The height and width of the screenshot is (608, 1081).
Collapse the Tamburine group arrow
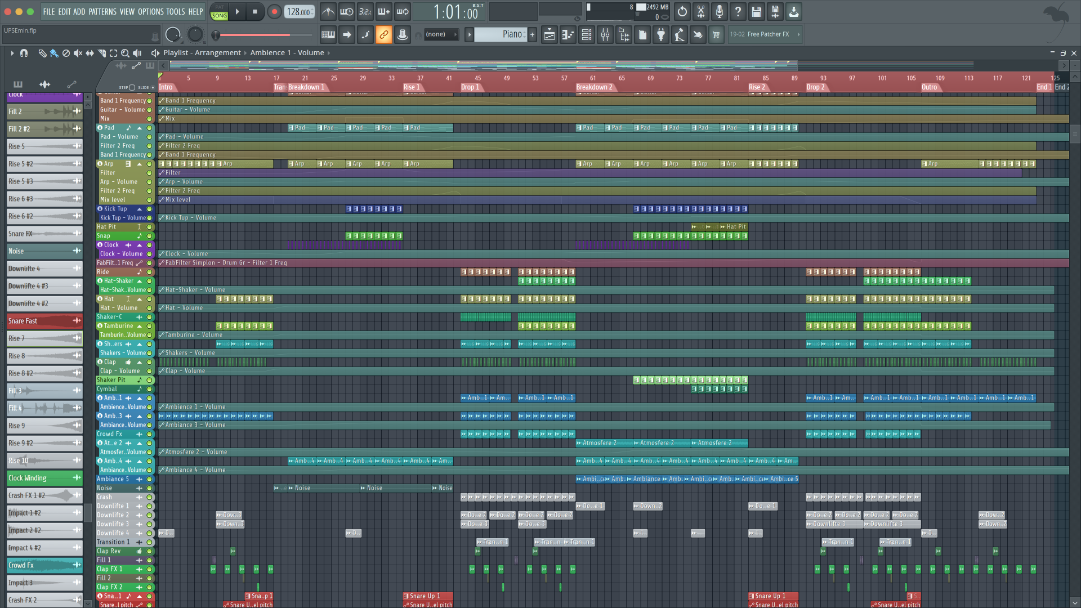pyautogui.click(x=140, y=326)
